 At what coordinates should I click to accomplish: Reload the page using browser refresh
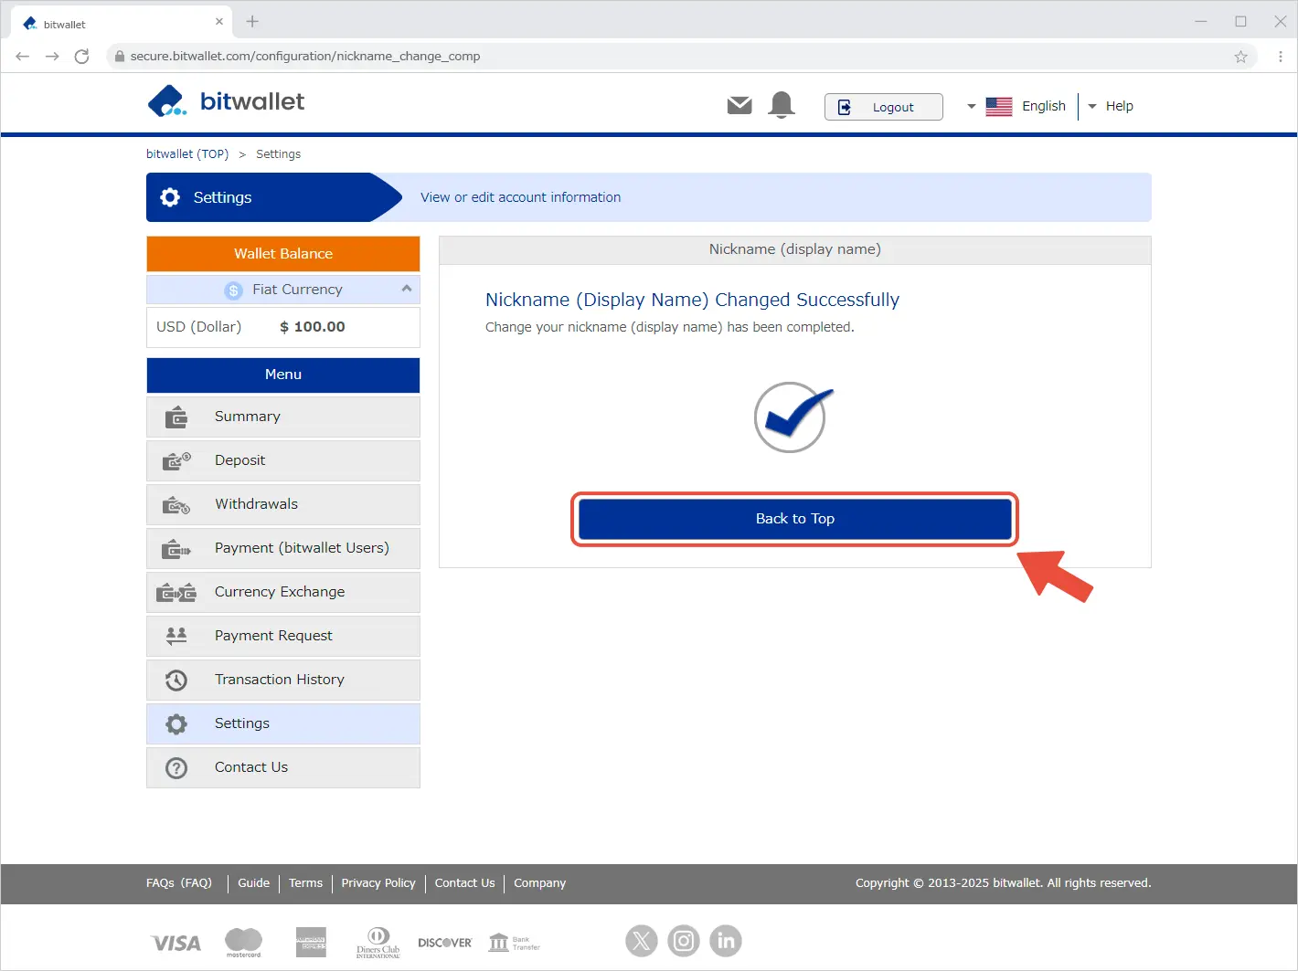(x=81, y=57)
